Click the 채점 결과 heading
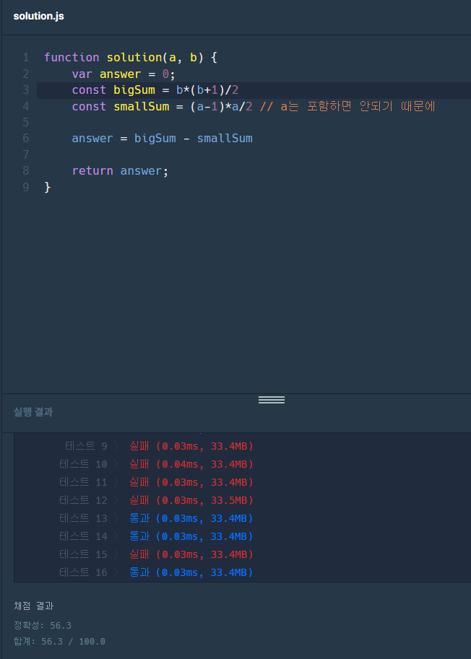471x659 pixels. (34, 606)
